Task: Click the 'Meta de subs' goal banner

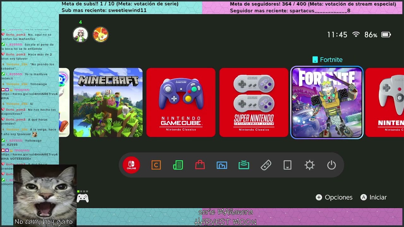Action: 120,4
